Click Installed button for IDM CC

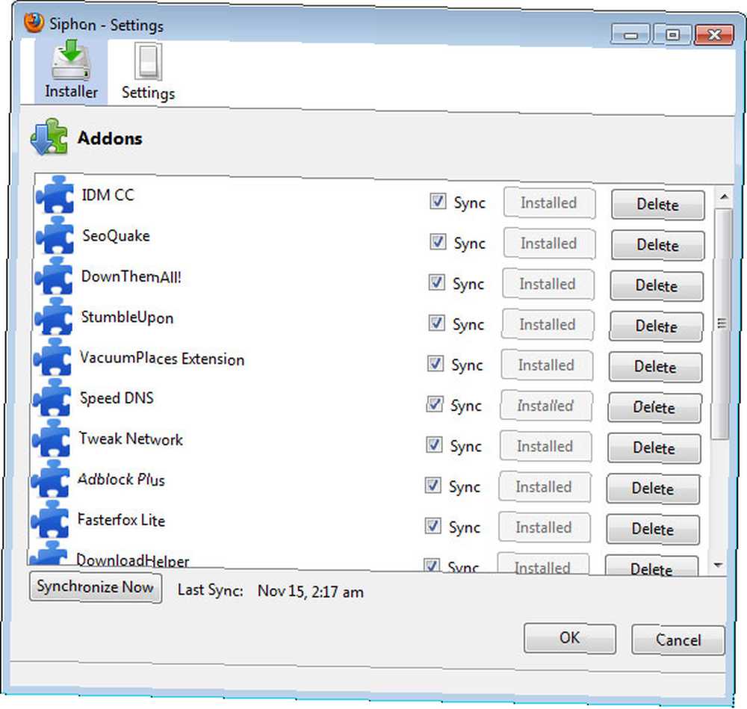549,203
